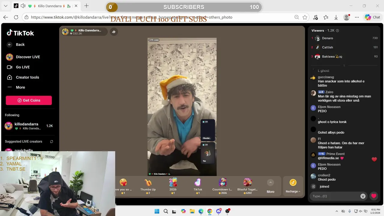Viewport: 384px width, 216px height.
Task: Open Discord from the taskbar
Action: tap(219, 211)
